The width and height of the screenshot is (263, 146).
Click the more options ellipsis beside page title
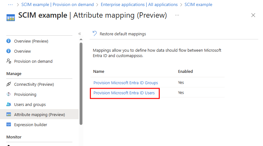(177, 15)
